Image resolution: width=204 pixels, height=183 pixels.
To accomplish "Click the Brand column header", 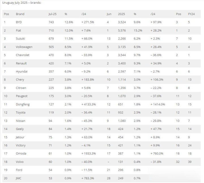I will 20,14.
